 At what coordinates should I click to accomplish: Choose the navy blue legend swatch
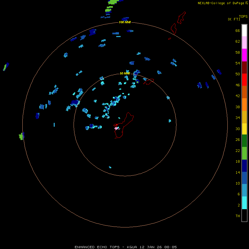coord(244,166)
